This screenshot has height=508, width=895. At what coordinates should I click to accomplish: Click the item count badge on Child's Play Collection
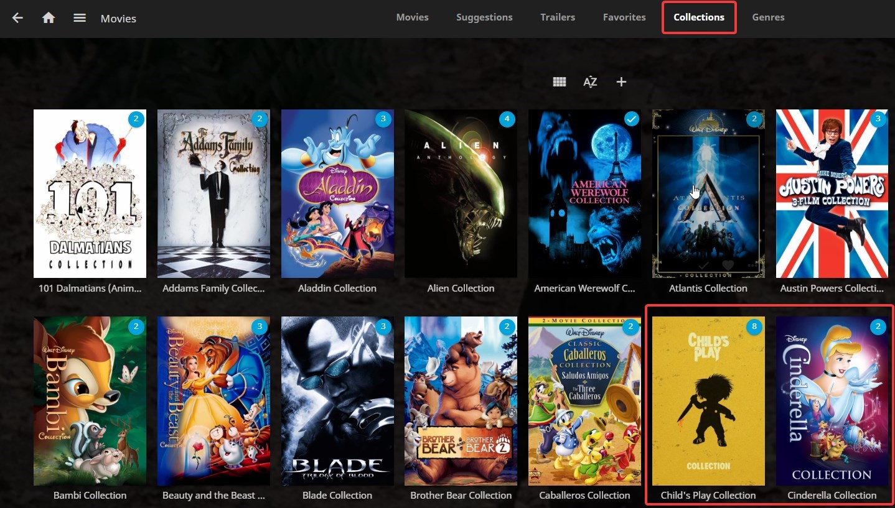coord(753,326)
